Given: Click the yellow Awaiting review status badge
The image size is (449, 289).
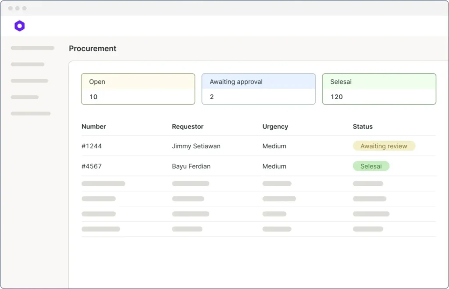Looking at the screenshot, I should (x=384, y=146).
